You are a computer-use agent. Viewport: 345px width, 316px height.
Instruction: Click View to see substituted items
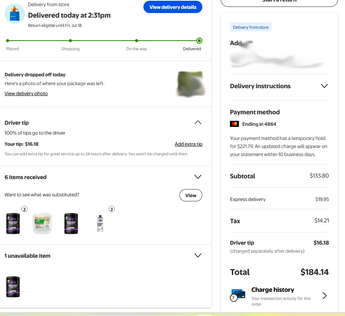coord(190,195)
